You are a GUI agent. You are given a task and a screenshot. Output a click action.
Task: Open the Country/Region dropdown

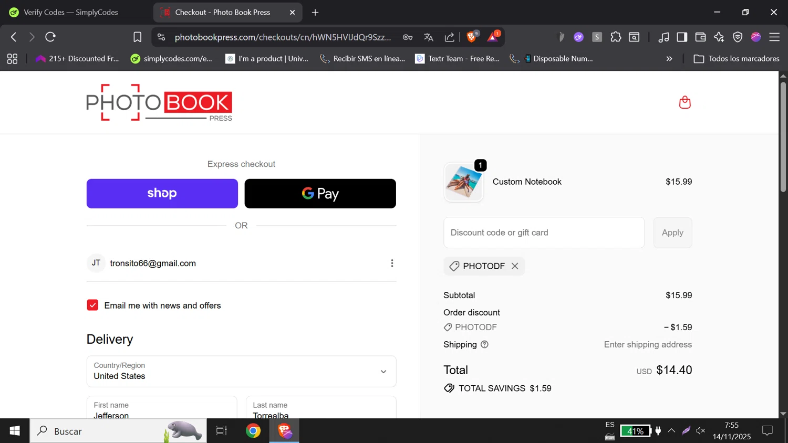coord(241,371)
